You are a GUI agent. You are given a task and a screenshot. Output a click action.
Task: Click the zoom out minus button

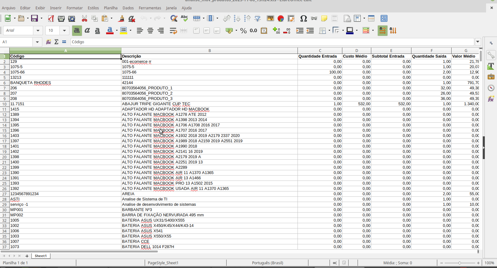click(441, 263)
